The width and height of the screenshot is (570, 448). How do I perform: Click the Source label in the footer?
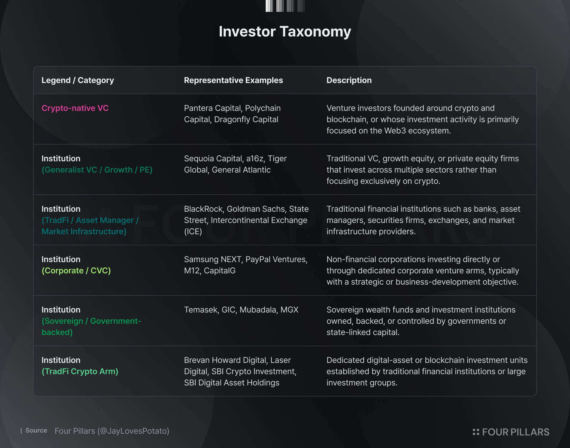[x=36, y=431]
